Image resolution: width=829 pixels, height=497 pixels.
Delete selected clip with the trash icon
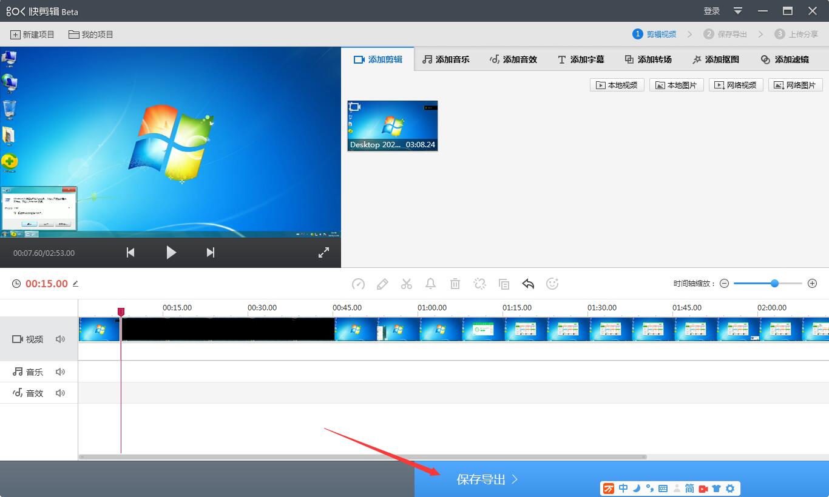pyautogui.click(x=455, y=284)
